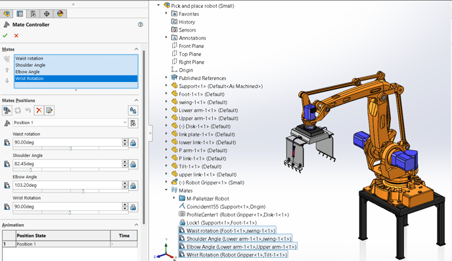Image resolution: width=452 pixels, height=261 pixels.
Task: Expand M-Palletizer Robot folder
Action: 174,198
